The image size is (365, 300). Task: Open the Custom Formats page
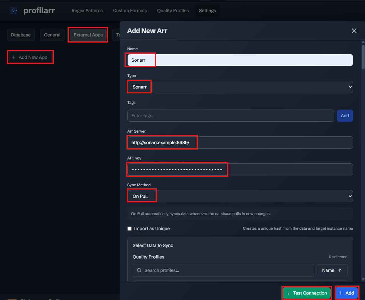click(130, 11)
